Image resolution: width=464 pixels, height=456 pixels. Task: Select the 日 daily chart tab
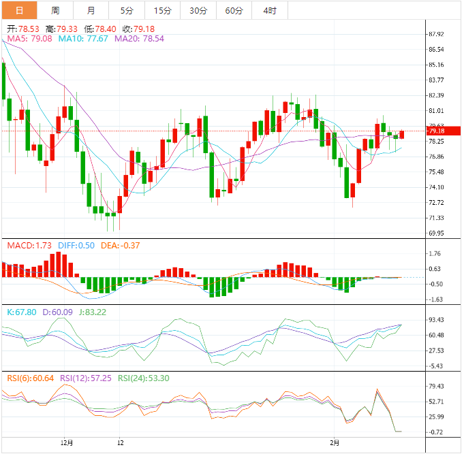point(19,10)
